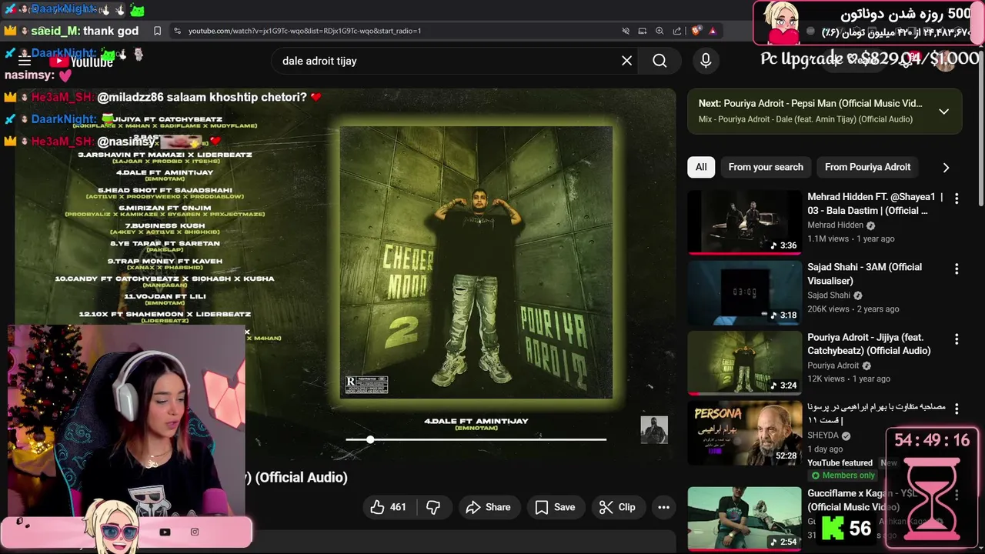Open SHEYDA channel name

pos(823,436)
